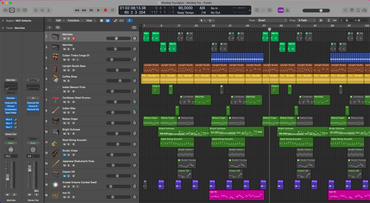This screenshot has width=370, height=203.
Task: Open the Functions menu
Action: (x=75, y=21)
